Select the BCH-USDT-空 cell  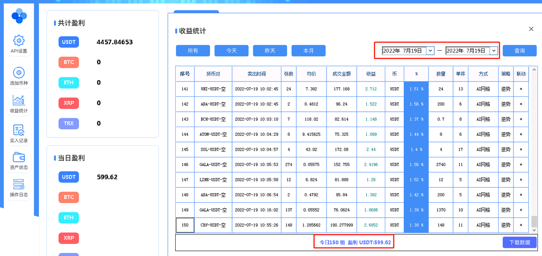(213, 119)
